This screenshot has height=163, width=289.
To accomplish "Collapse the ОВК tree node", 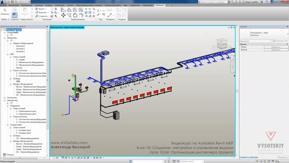I will [x=8, y=54].
